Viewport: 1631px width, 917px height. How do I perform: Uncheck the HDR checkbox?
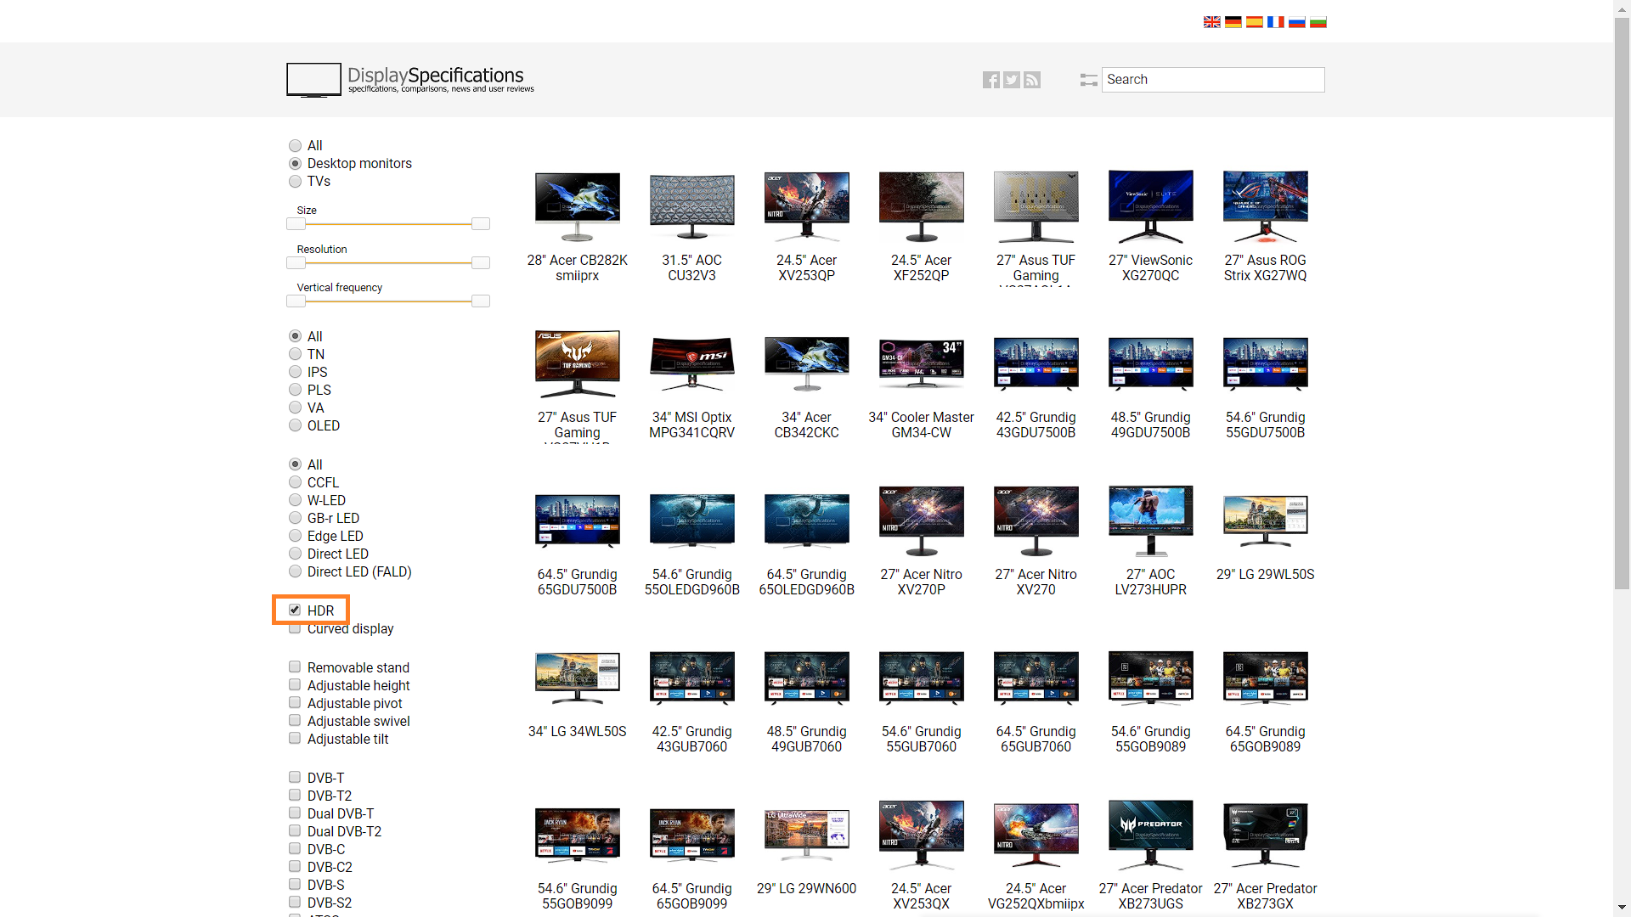coord(295,610)
